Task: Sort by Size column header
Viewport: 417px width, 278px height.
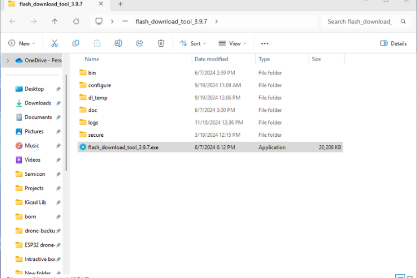Action: 316,59
